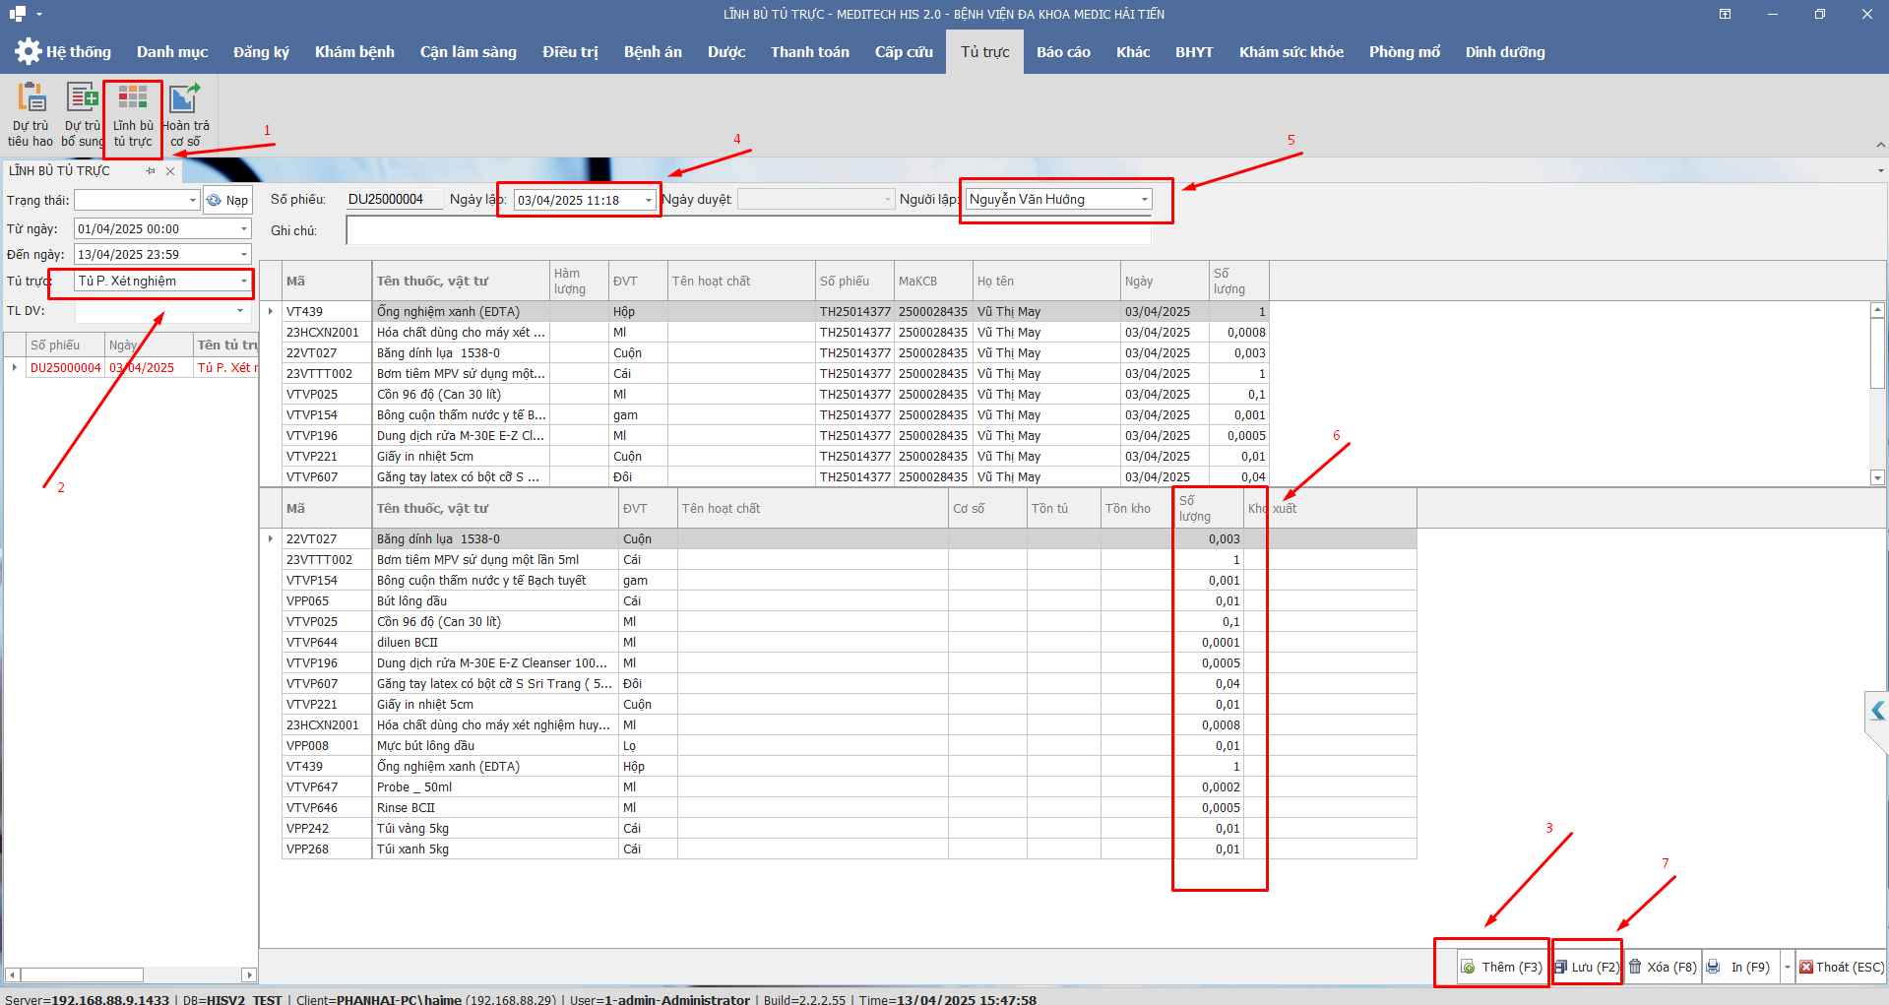
Task: Open the Dược menu
Action: point(725,52)
